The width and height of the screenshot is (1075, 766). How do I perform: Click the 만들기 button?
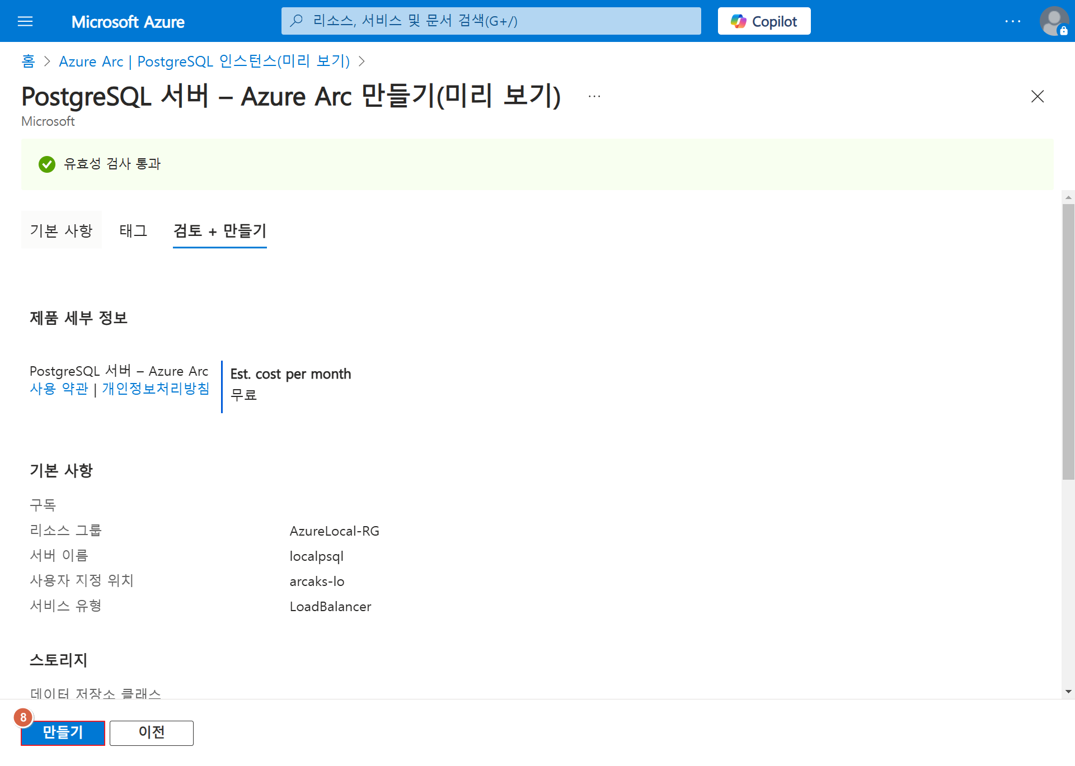[x=63, y=732]
